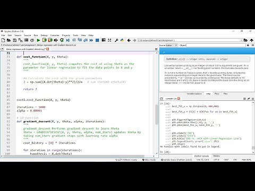Viewport: 255px width, 191px height.
Task: Click the debugger step return icon
Action: tap(86, 40)
